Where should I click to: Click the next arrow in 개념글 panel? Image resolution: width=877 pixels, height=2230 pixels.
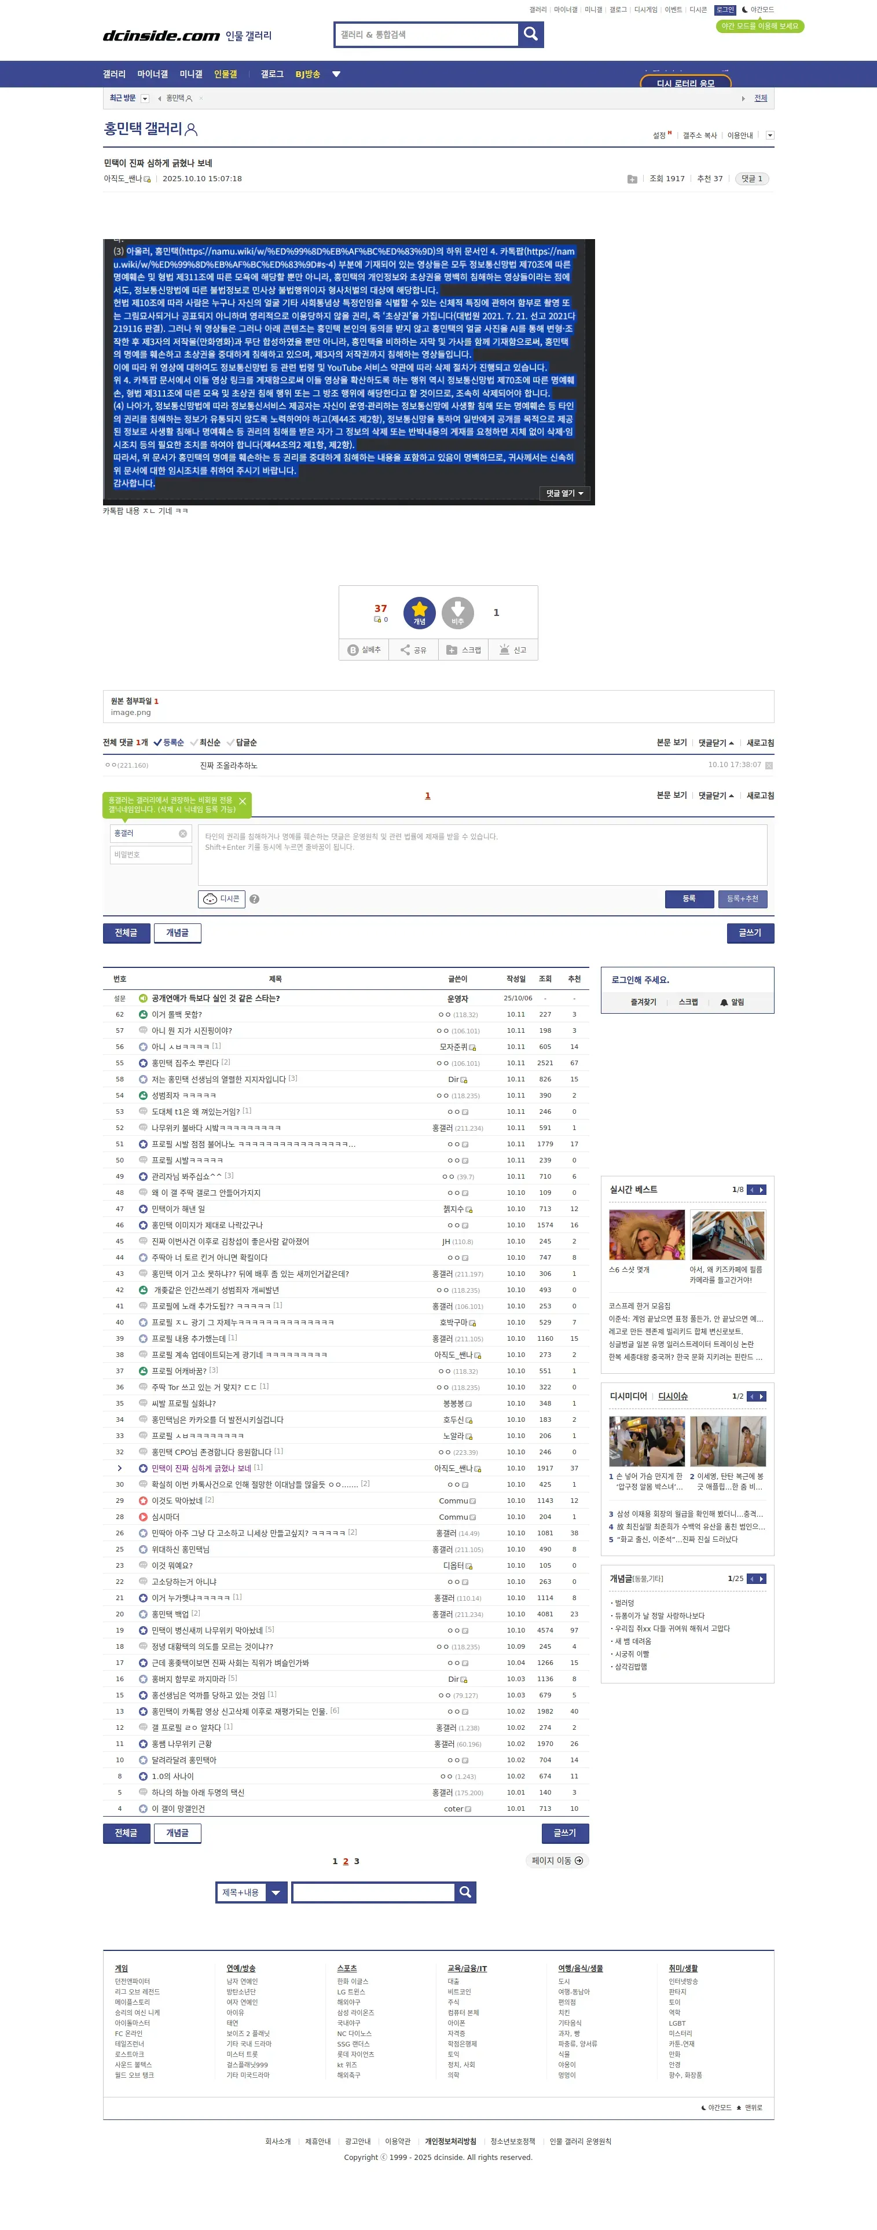pyautogui.click(x=762, y=1579)
